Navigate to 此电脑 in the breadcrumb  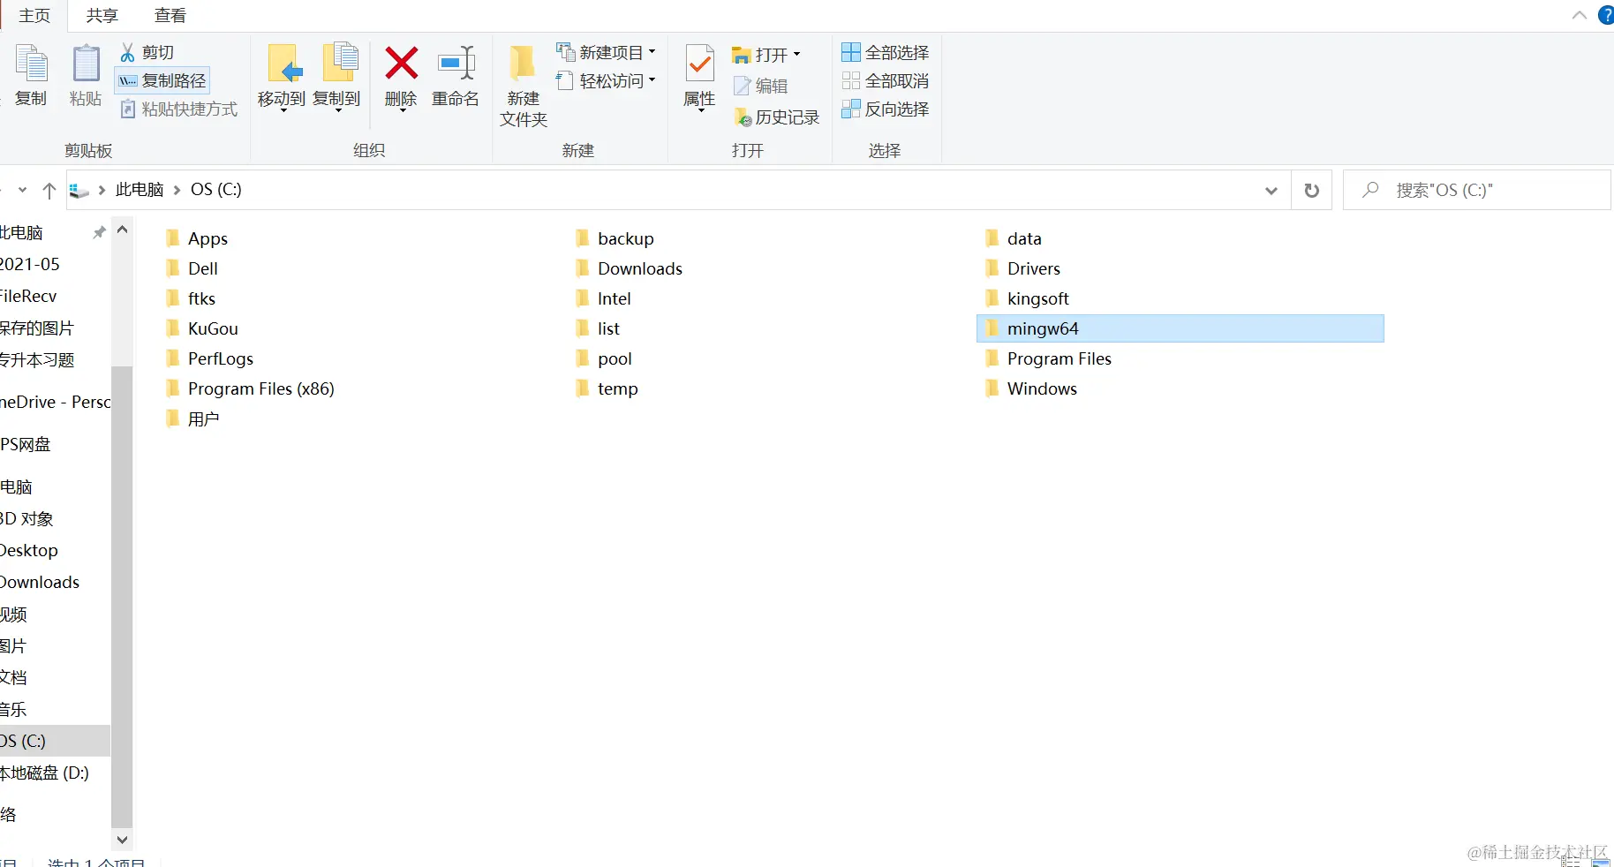139,189
